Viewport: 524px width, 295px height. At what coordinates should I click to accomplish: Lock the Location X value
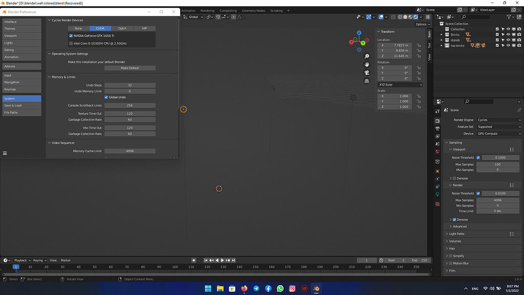pos(419,45)
